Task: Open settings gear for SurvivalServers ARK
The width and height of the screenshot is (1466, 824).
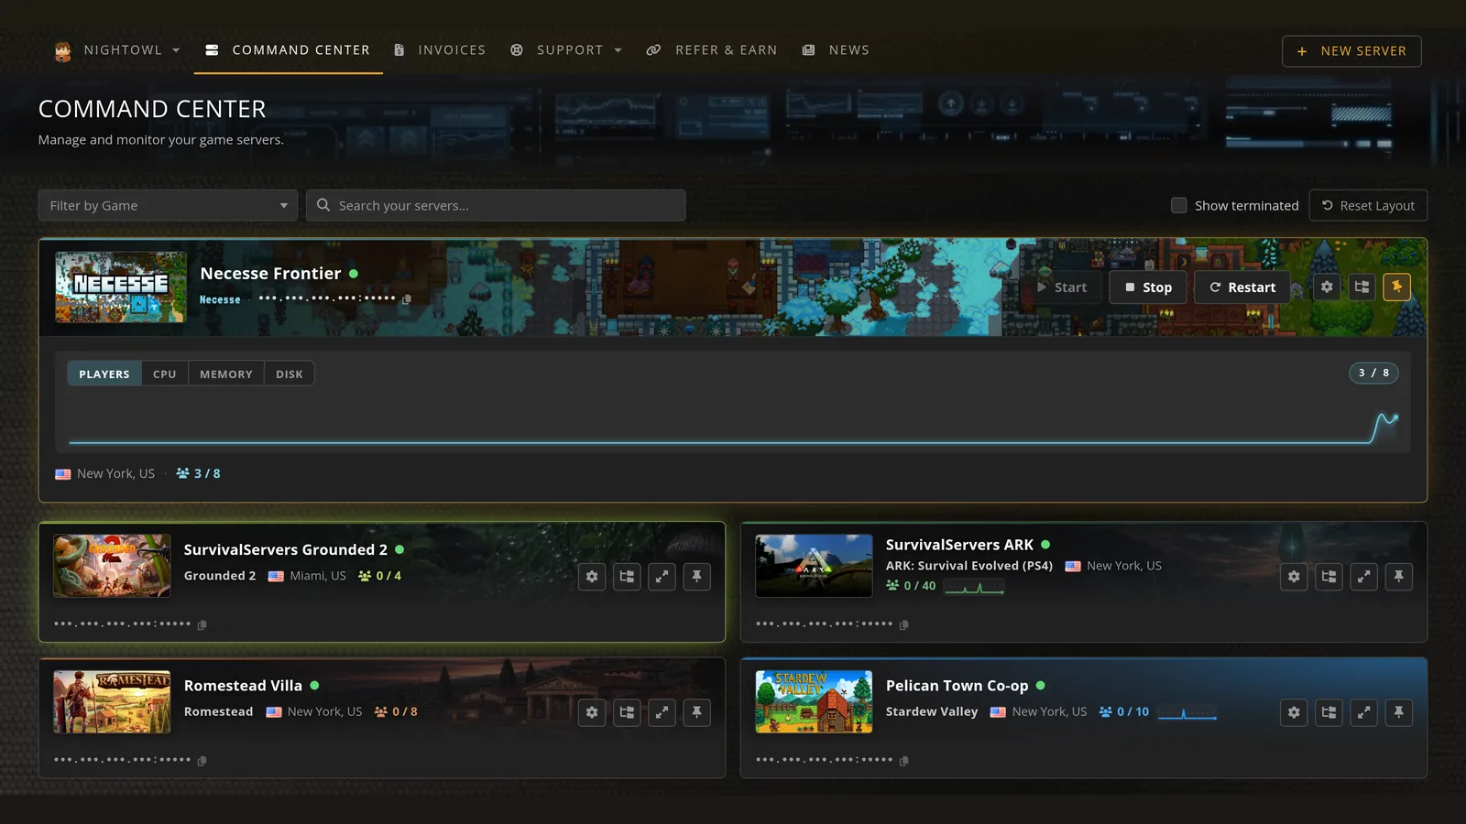Action: click(1294, 577)
